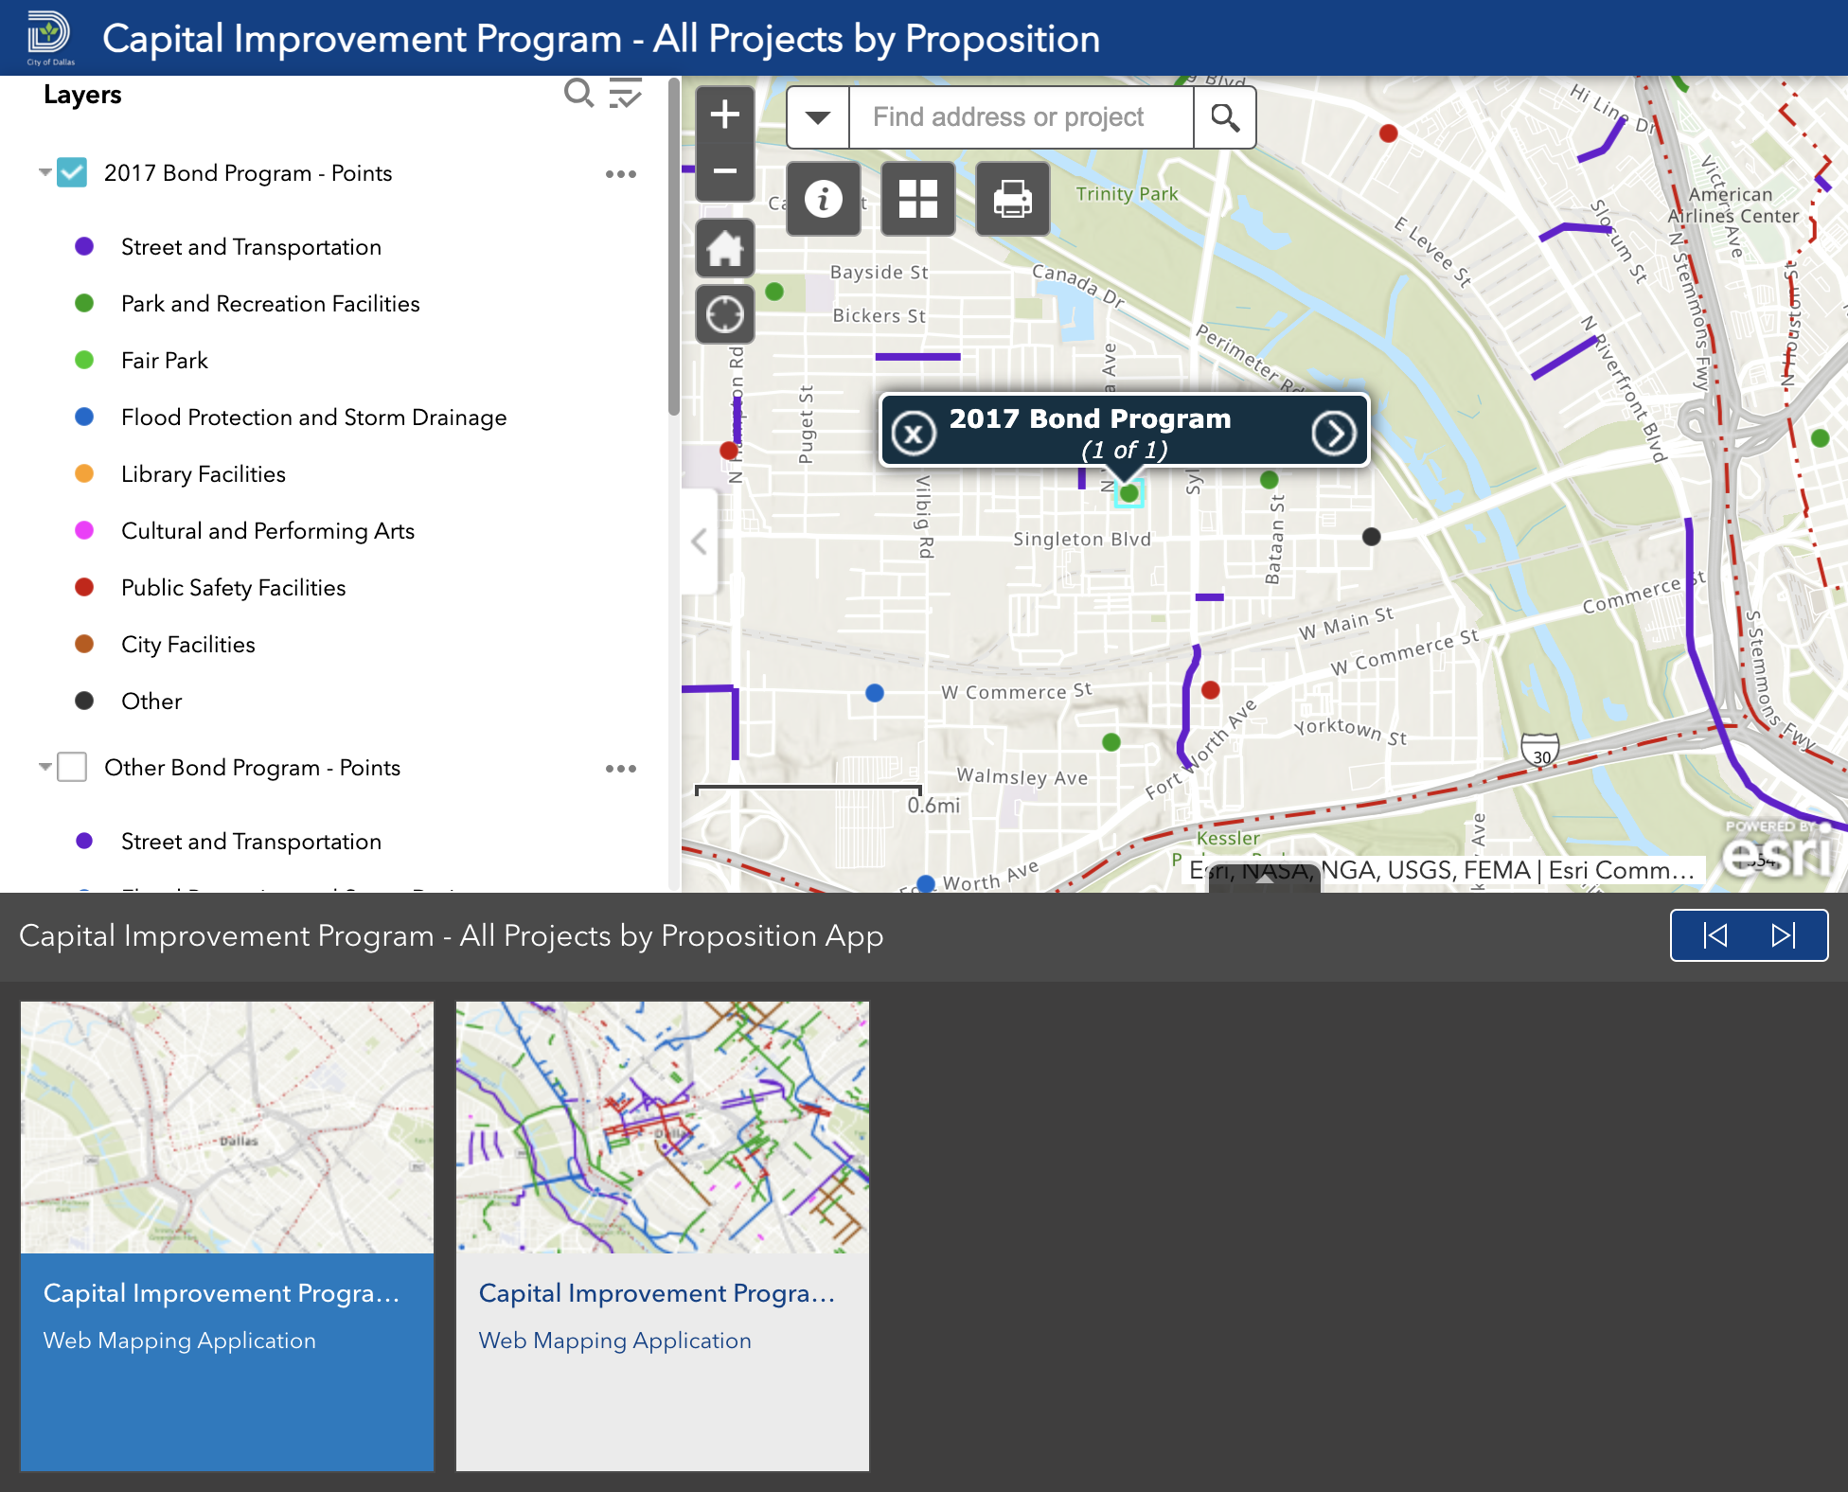Image resolution: width=1848 pixels, height=1492 pixels.
Task: Zoom in on the map
Action: [725, 115]
